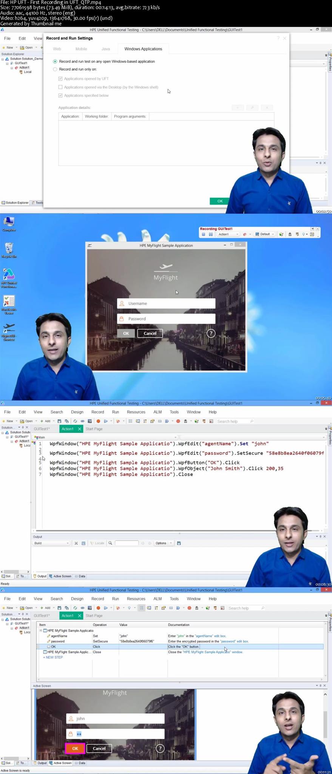The height and width of the screenshot is (774, 332).
Task: Click the Search help box above the code editor
Action: 235,421
